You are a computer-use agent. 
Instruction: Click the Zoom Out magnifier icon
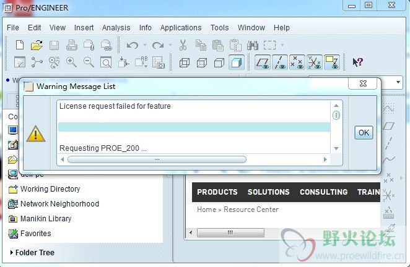tap(89, 62)
